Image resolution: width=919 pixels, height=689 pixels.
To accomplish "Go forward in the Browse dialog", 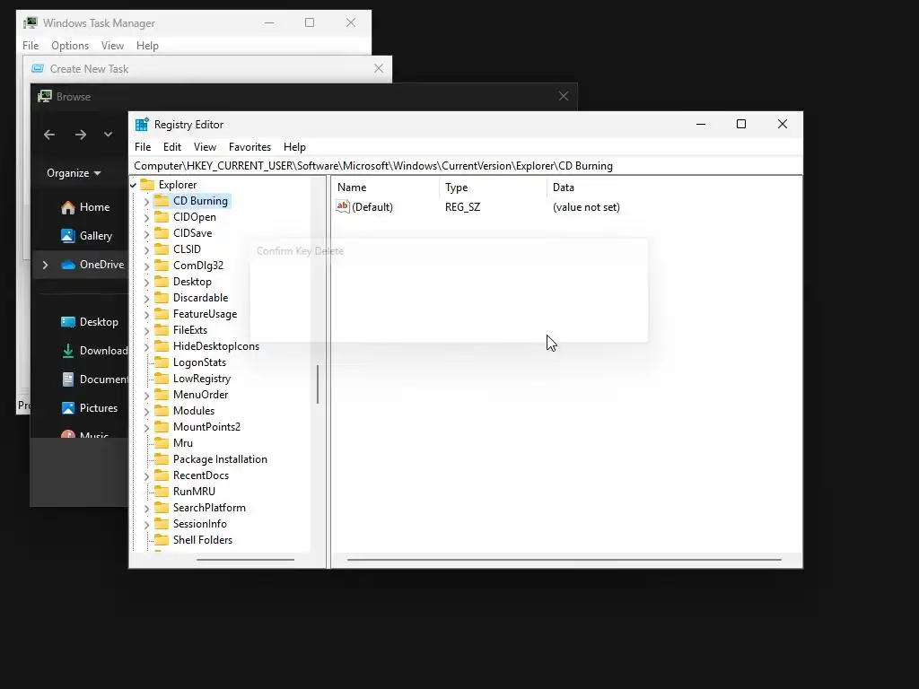I will coord(80,135).
